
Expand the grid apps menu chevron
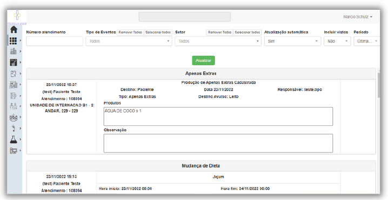(21, 41)
